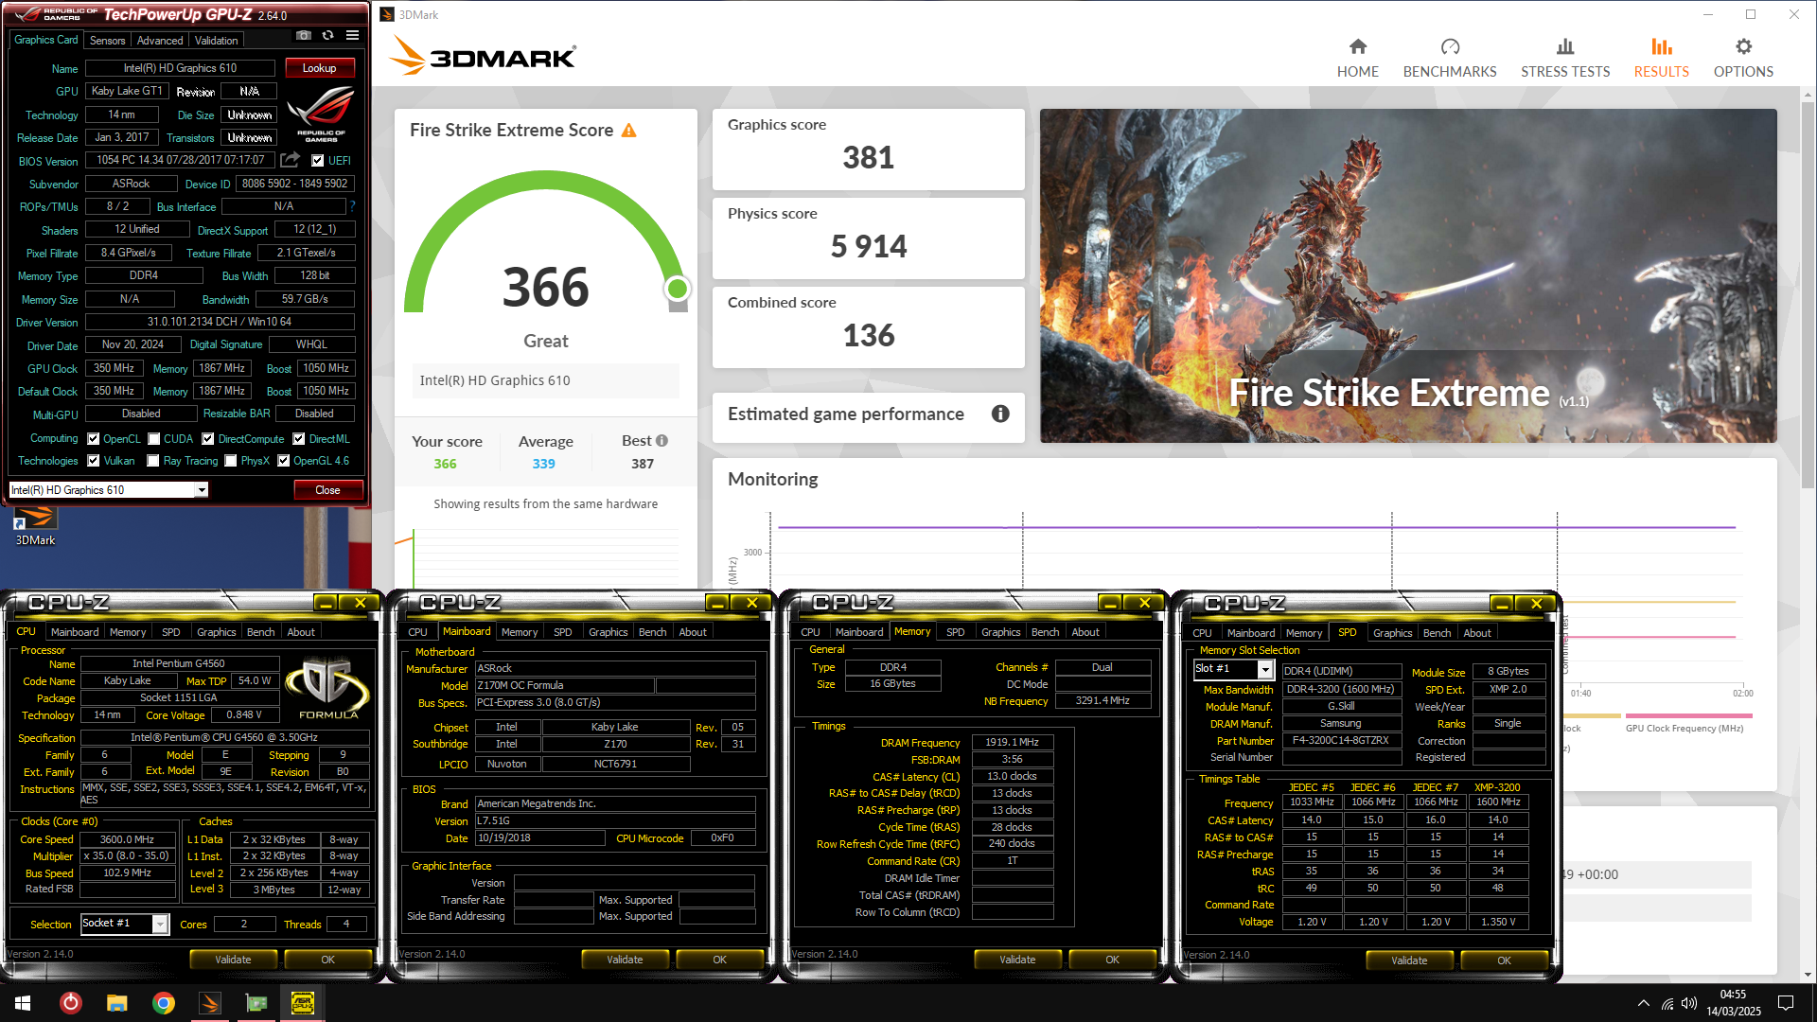Image resolution: width=1817 pixels, height=1022 pixels.
Task: Select the Graphics tab in third CPU-Z window
Action: pos(1000,632)
